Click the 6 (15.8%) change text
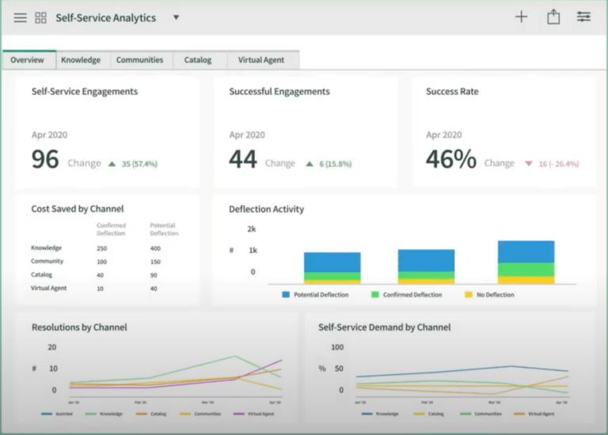 pyautogui.click(x=336, y=164)
